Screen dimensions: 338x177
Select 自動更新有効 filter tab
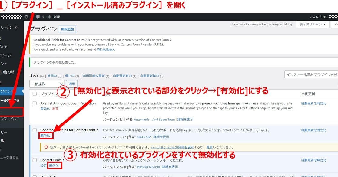pos(122,76)
